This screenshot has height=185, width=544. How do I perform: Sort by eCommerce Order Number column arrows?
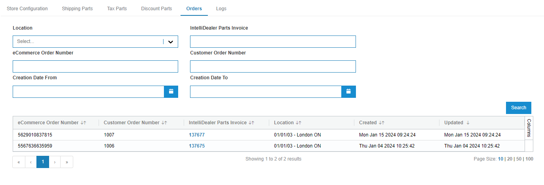click(x=83, y=123)
